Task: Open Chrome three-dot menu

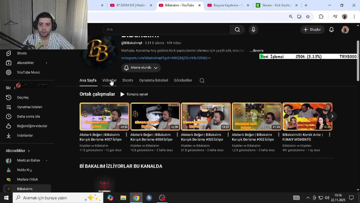Action: (x=354, y=17)
